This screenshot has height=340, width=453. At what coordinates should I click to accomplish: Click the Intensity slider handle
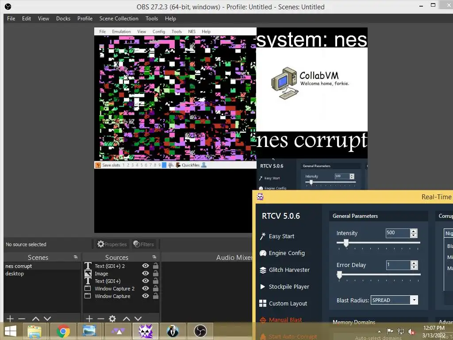[x=346, y=243]
